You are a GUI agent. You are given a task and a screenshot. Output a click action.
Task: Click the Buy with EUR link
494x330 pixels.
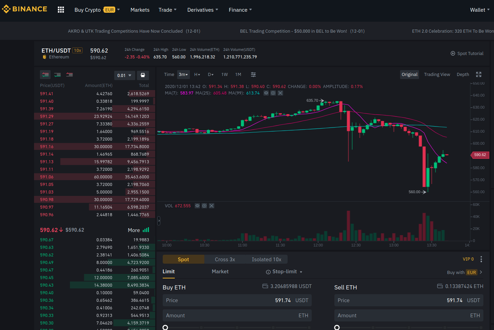point(465,272)
